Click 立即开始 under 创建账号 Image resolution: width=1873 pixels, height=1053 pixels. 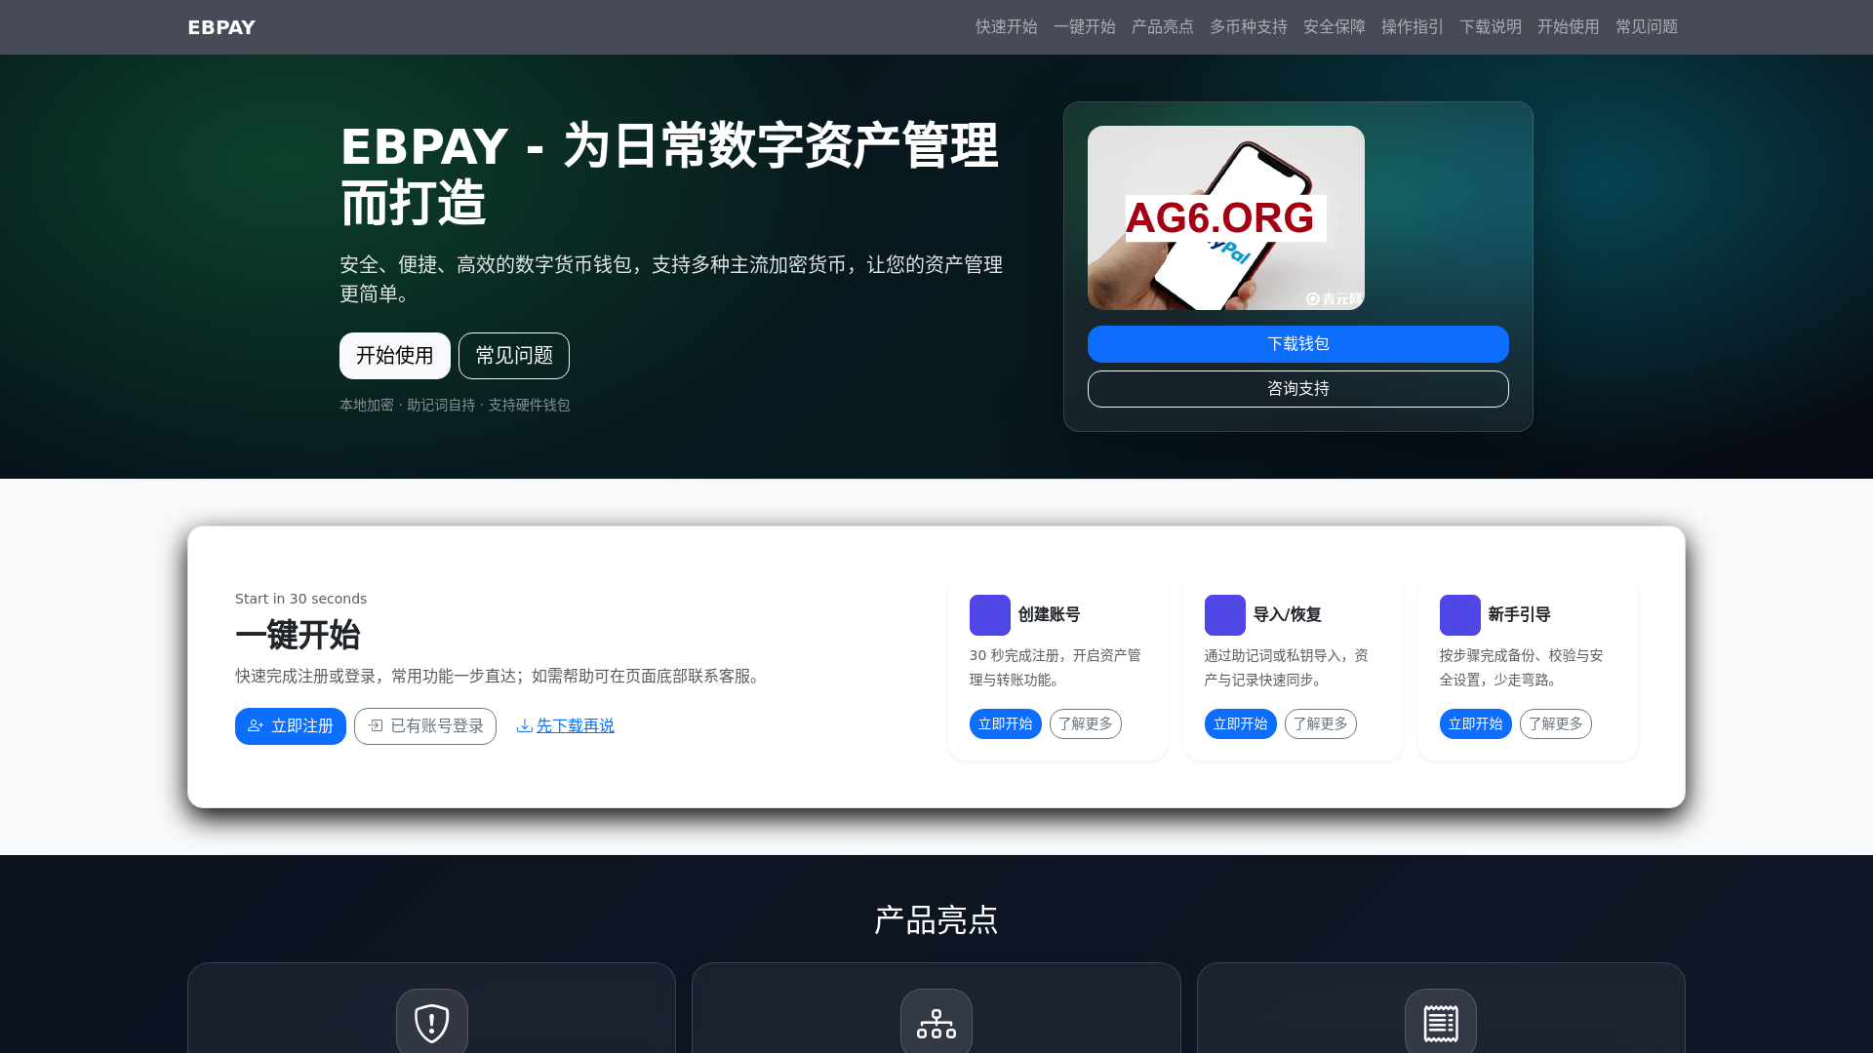tap(1005, 724)
